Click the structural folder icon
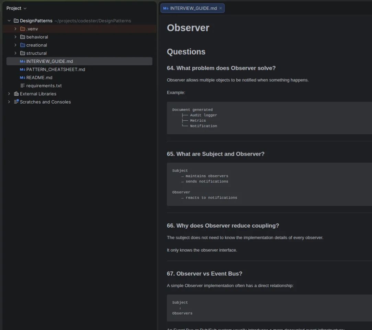Image resolution: width=372 pixels, height=330 pixels. [x=23, y=53]
